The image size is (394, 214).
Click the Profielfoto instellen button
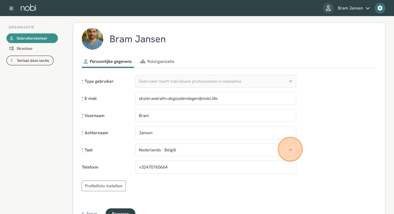pyautogui.click(x=103, y=186)
